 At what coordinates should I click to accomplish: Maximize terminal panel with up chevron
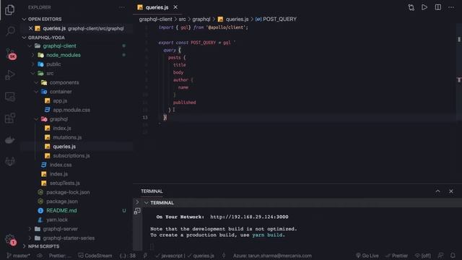[x=438, y=191]
